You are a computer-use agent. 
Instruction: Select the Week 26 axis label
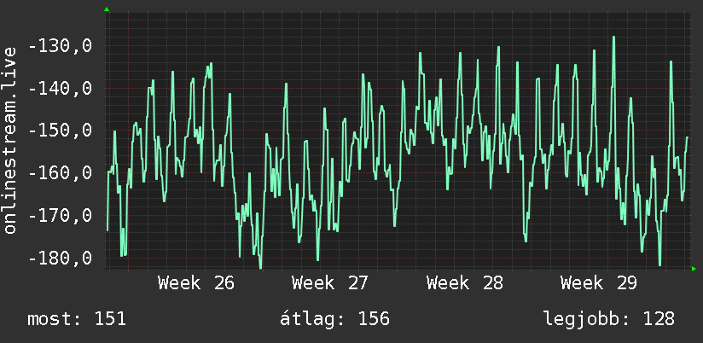[x=196, y=283]
